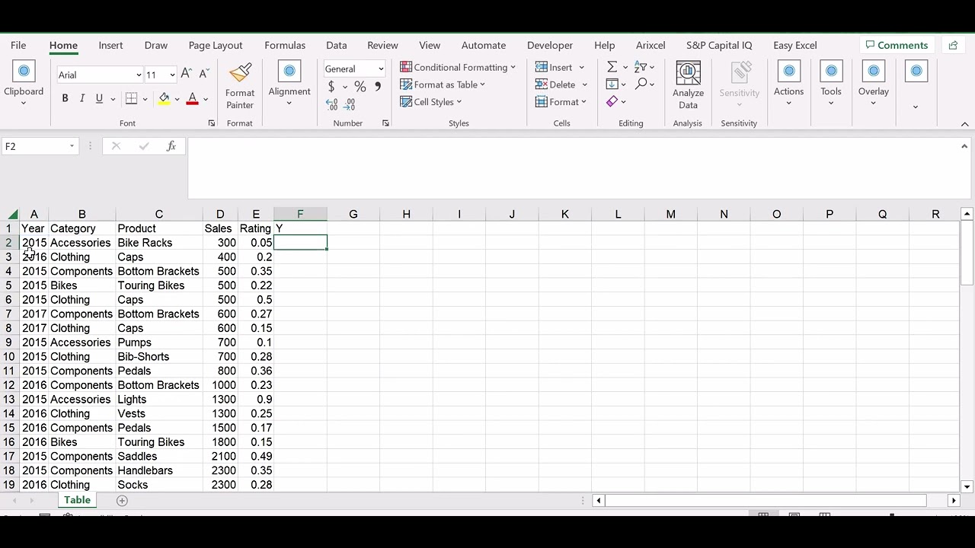The width and height of the screenshot is (975, 548).
Task: Apply cell borders icon
Action: tap(131, 98)
